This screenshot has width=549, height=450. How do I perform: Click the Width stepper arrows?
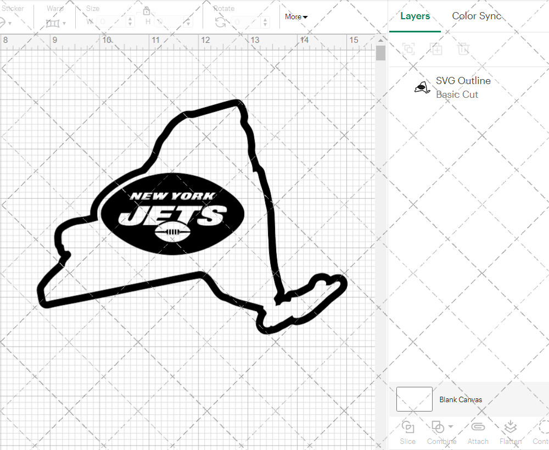click(130, 22)
